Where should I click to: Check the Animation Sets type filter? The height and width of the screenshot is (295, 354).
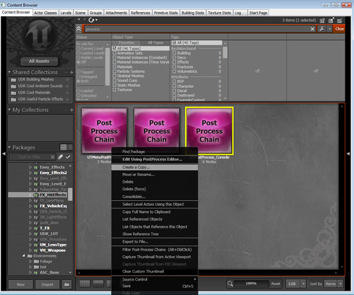(x=115, y=53)
